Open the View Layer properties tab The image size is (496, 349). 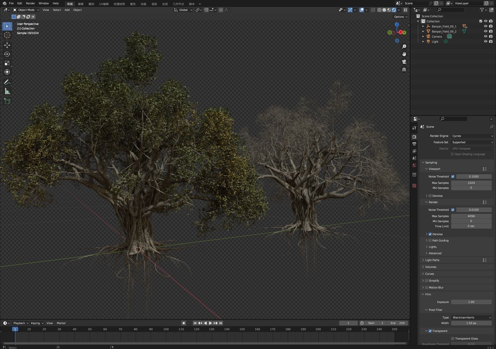(x=414, y=151)
